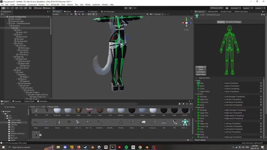Select the Face material thumbnail
The image size is (267, 150).
tap(89, 110)
